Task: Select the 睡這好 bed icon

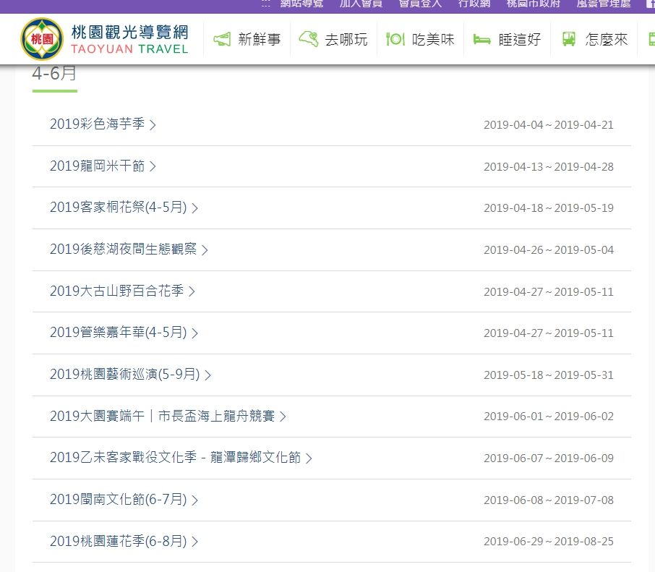Action: [481, 38]
